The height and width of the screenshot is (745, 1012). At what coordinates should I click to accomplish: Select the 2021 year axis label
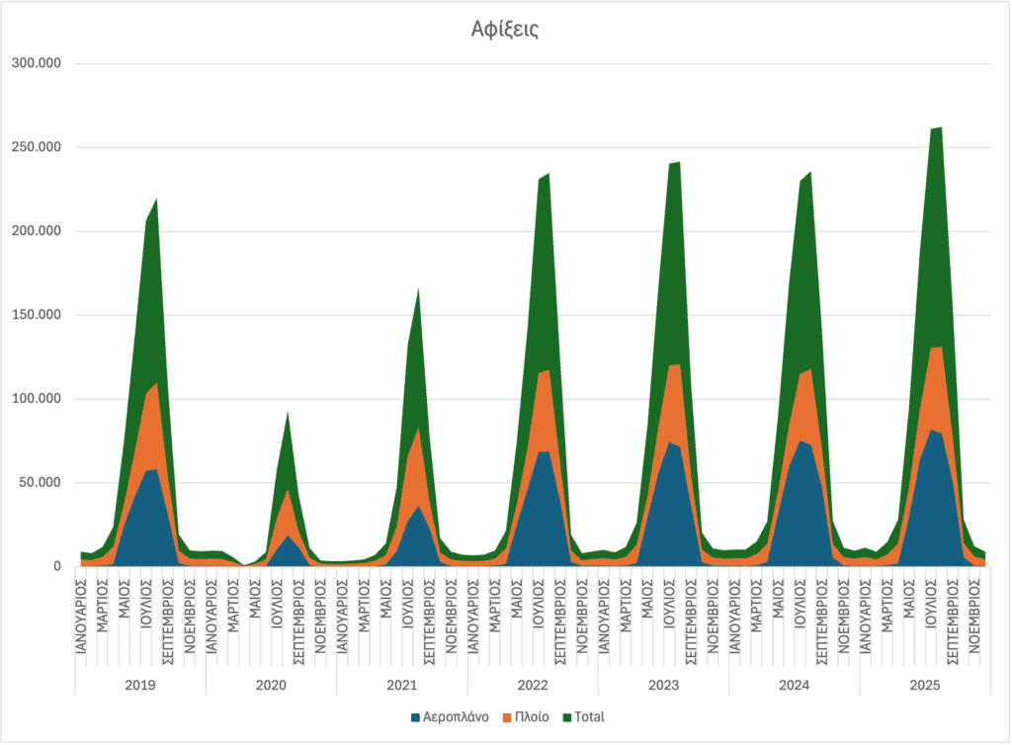click(x=401, y=685)
